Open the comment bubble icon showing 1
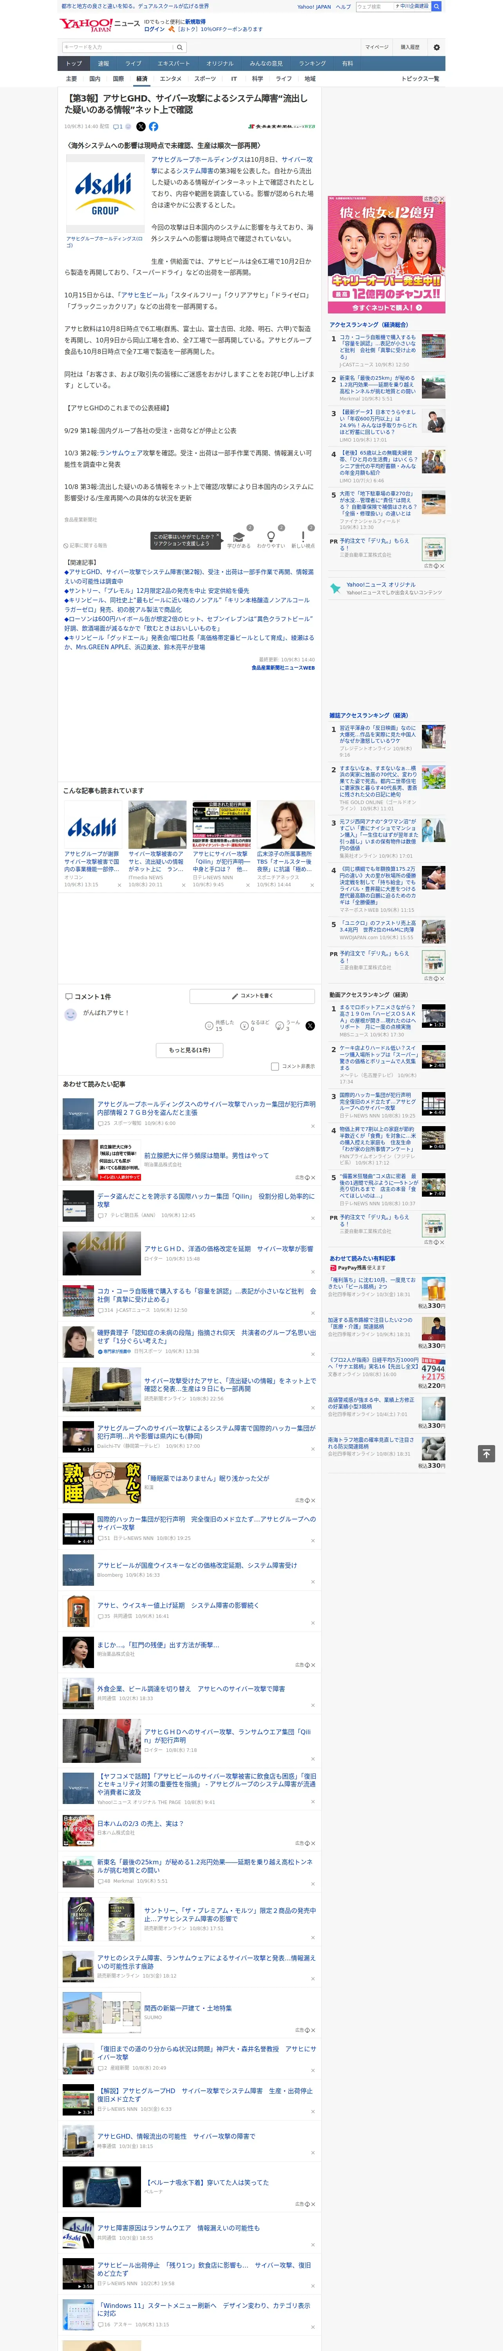 click(118, 127)
